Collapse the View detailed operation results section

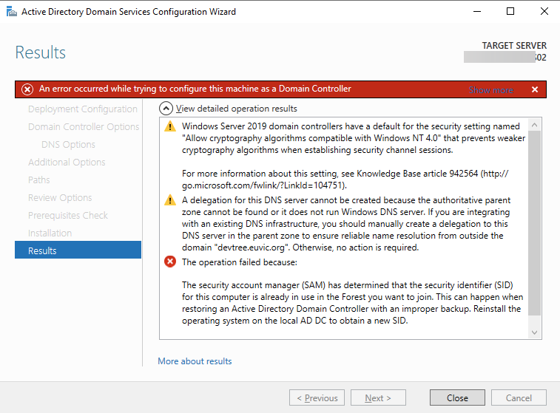167,109
